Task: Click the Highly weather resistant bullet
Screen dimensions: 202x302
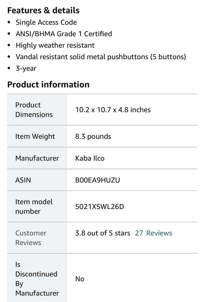Action: [55, 45]
